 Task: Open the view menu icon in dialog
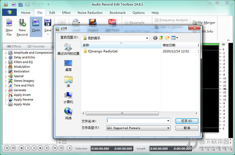[175, 38]
